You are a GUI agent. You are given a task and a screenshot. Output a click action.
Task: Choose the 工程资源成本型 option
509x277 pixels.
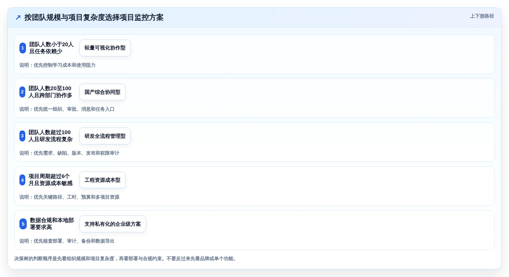103,180
